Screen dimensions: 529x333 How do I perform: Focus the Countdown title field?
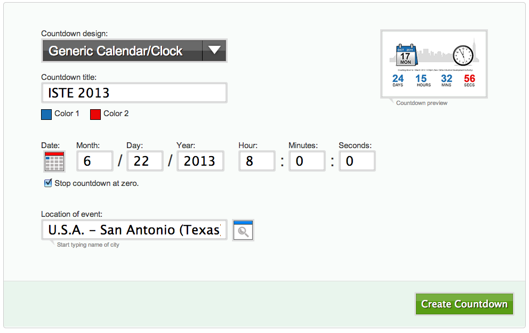[134, 93]
